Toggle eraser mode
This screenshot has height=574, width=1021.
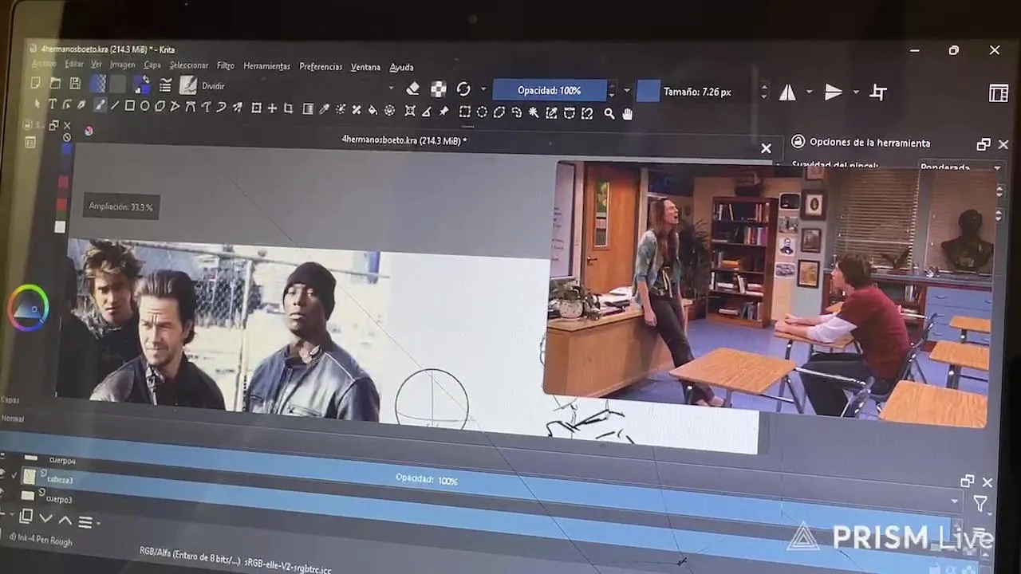[x=413, y=88]
